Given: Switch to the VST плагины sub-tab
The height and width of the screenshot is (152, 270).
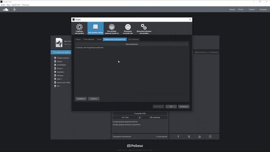Looking at the screenshot, I should click(x=133, y=39).
